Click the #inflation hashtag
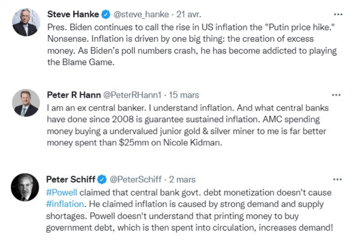The image size is (354, 246). pos(65,204)
